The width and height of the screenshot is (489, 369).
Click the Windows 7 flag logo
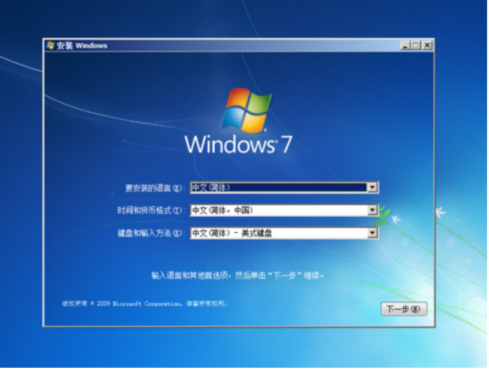point(246,110)
